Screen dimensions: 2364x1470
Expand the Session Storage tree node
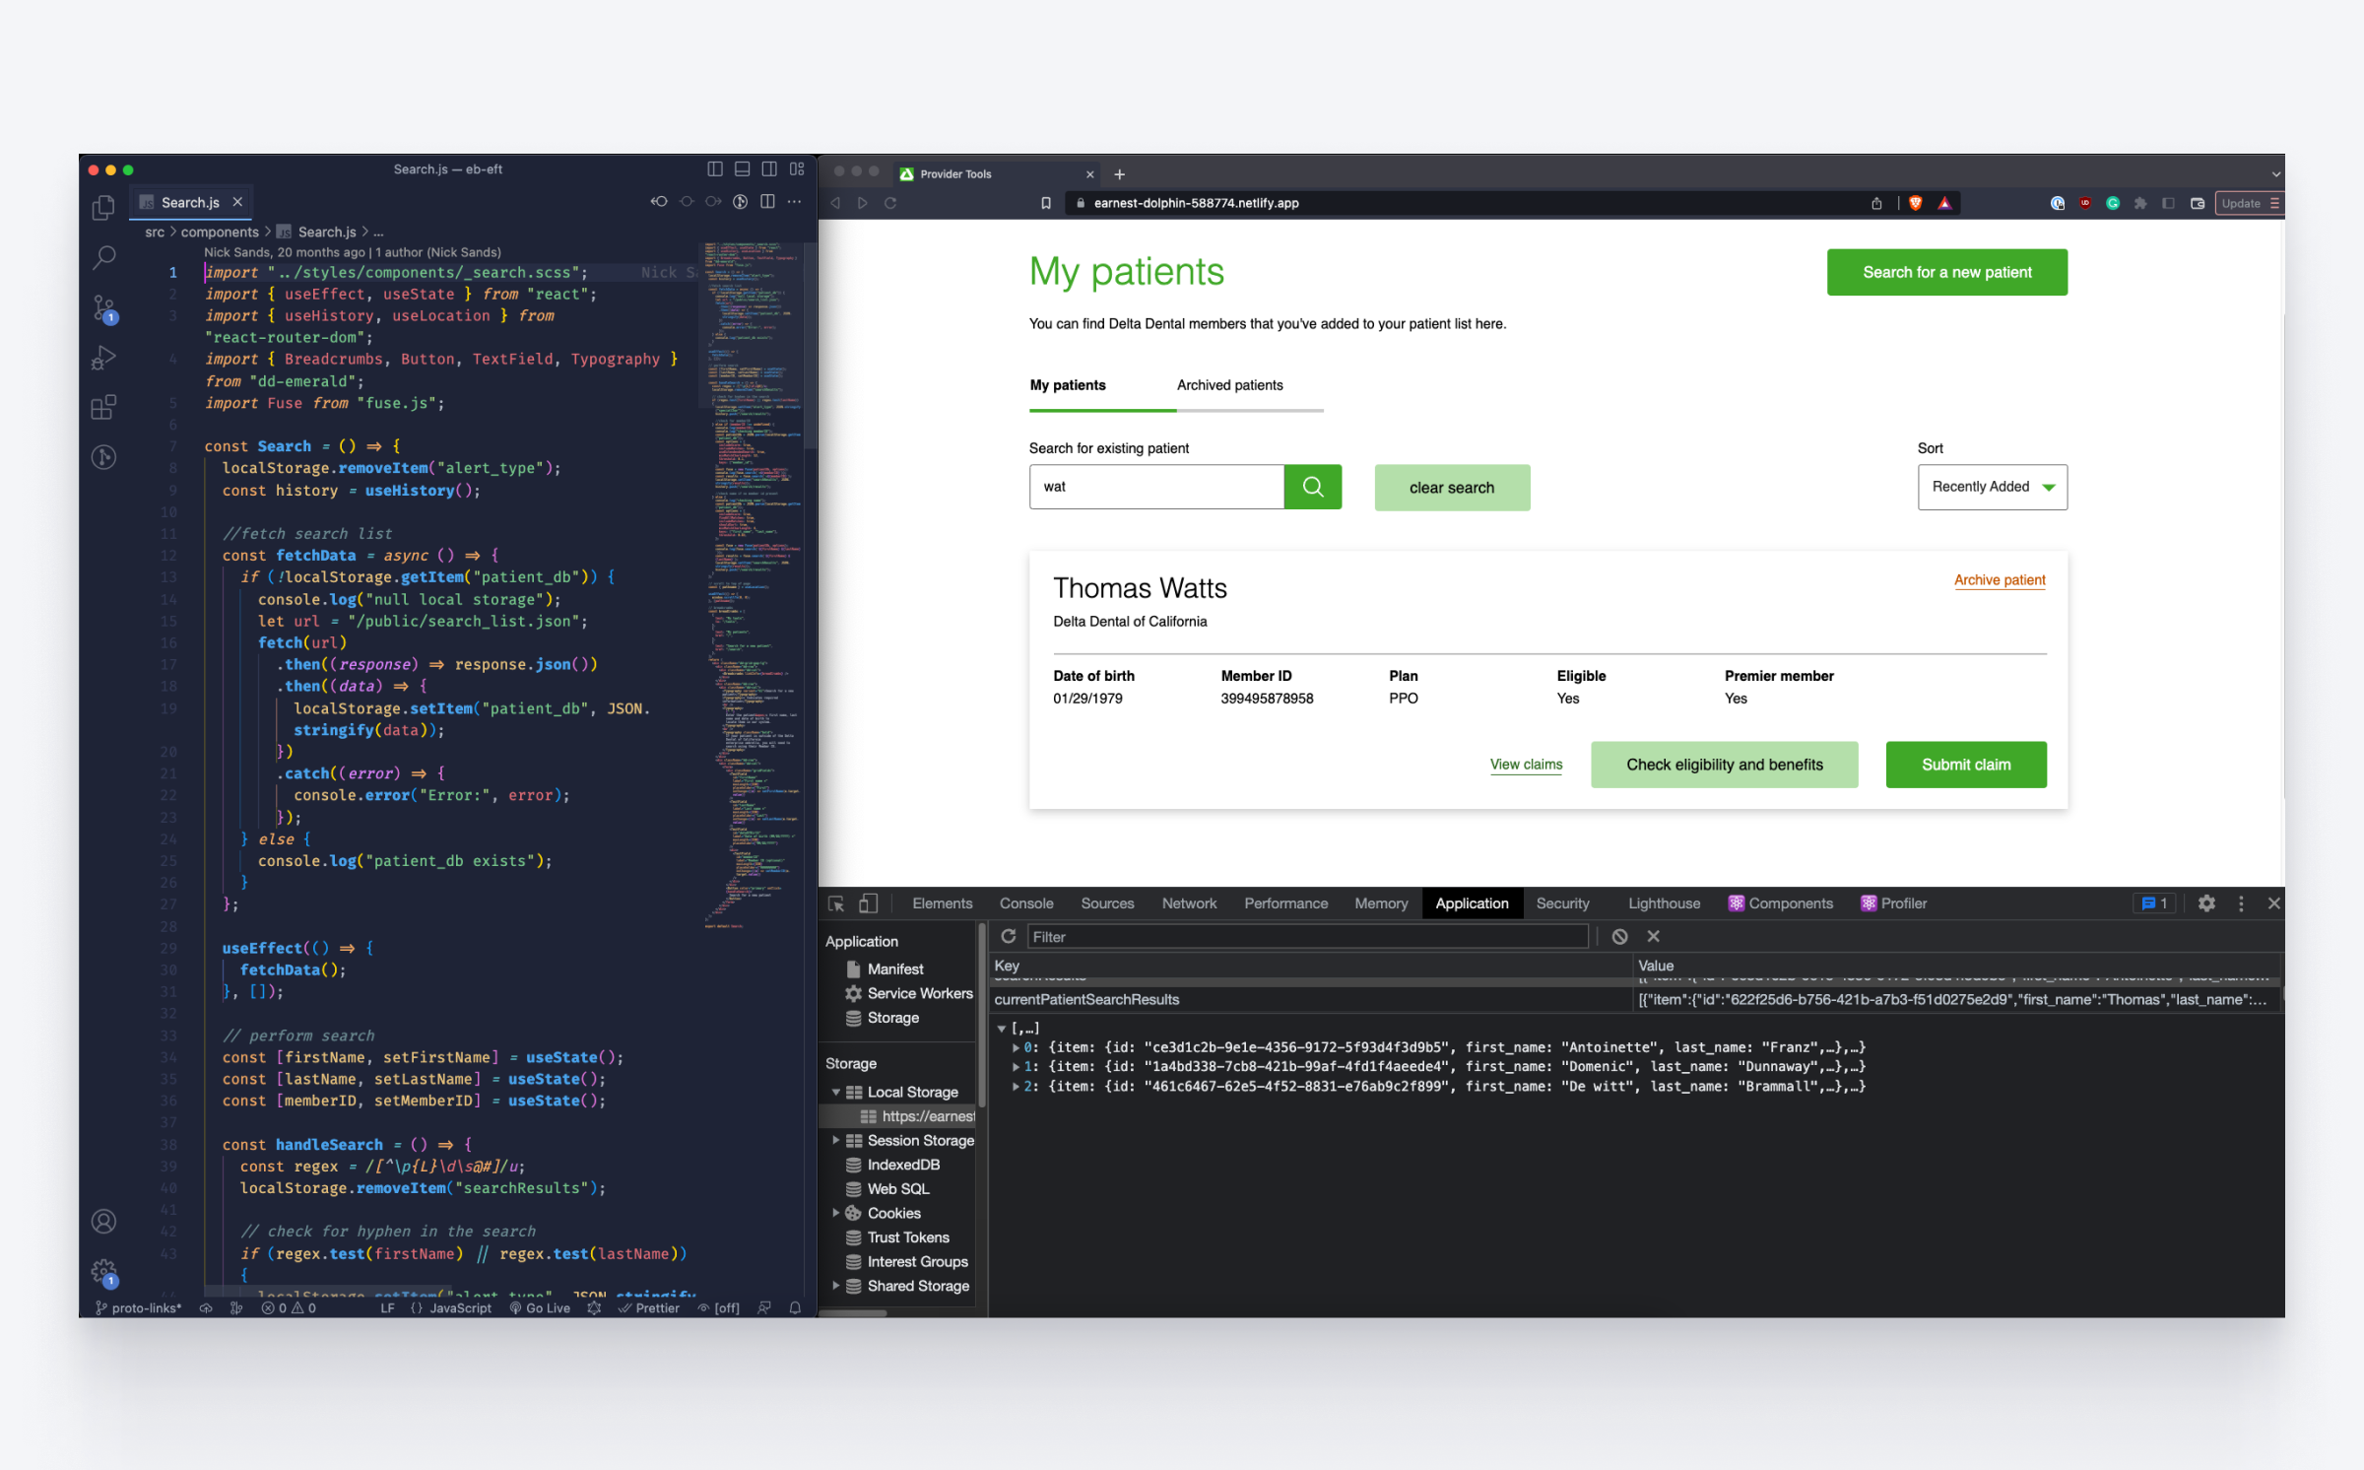point(836,1140)
